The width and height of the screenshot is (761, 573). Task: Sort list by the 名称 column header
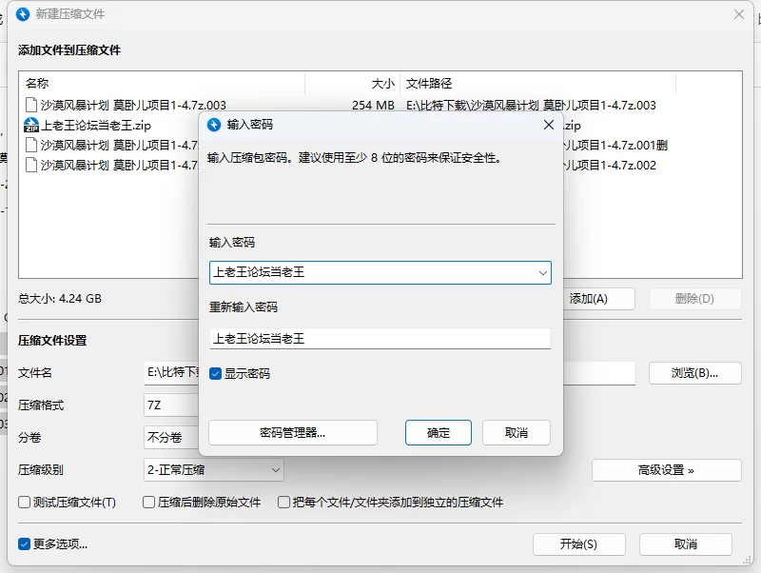[162, 84]
